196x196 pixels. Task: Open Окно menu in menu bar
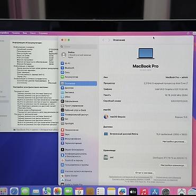point(33,33)
